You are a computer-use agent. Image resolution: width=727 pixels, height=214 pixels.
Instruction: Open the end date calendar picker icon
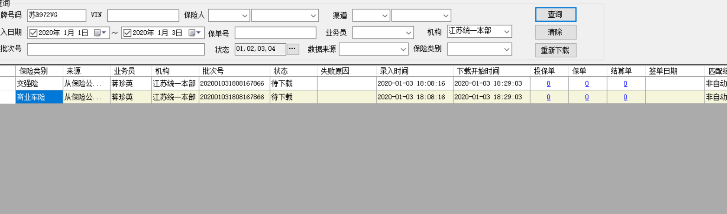click(195, 33)
